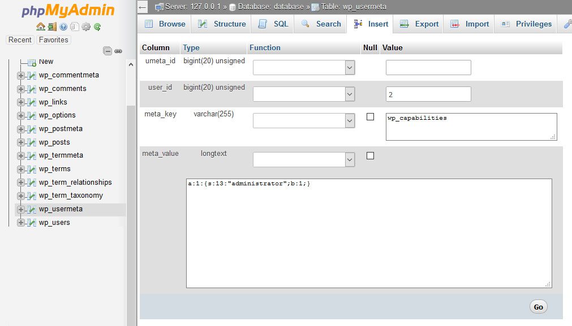Open phpMyAdmin documentation help icon
Viewport: 572px width, 326px height.
[x=63, y=27]
